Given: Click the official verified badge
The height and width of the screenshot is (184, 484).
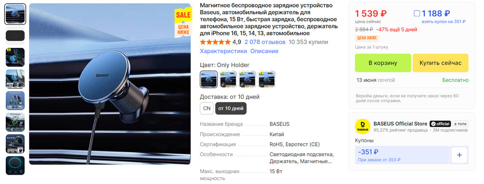Looking at the screenshot, I should click(x=440, y=124).
